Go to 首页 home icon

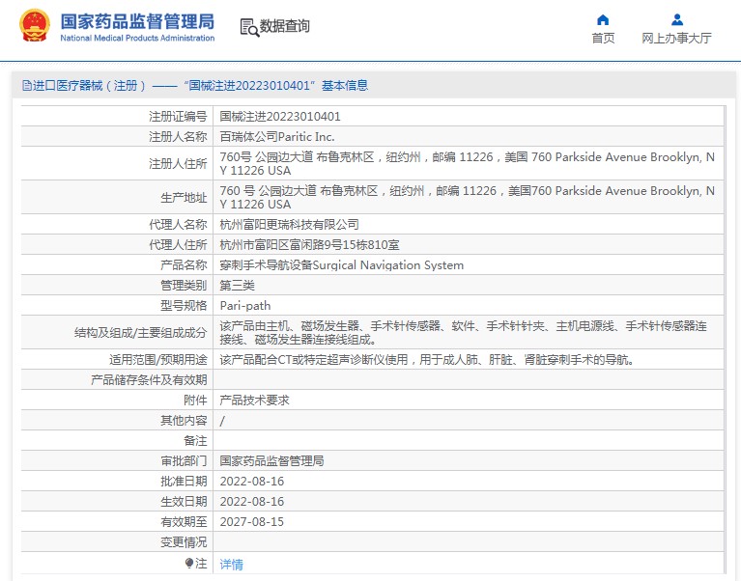click(x=603, y=20)
